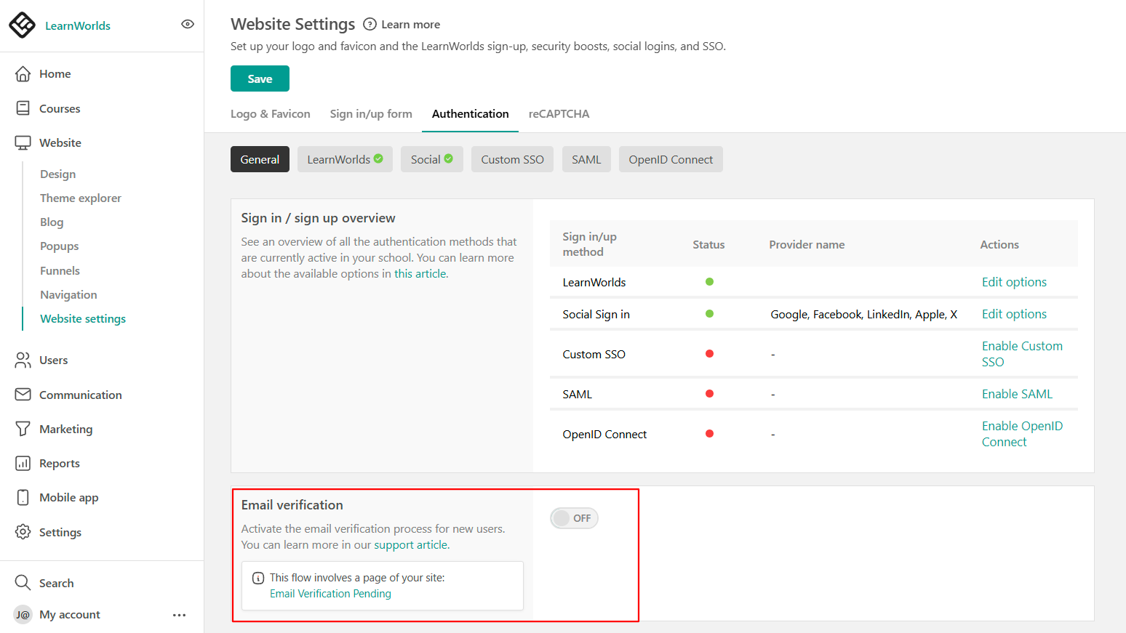Open the Custom SSO sub-tab
This screenshot has height=633, width=1126.
(512, 159)
